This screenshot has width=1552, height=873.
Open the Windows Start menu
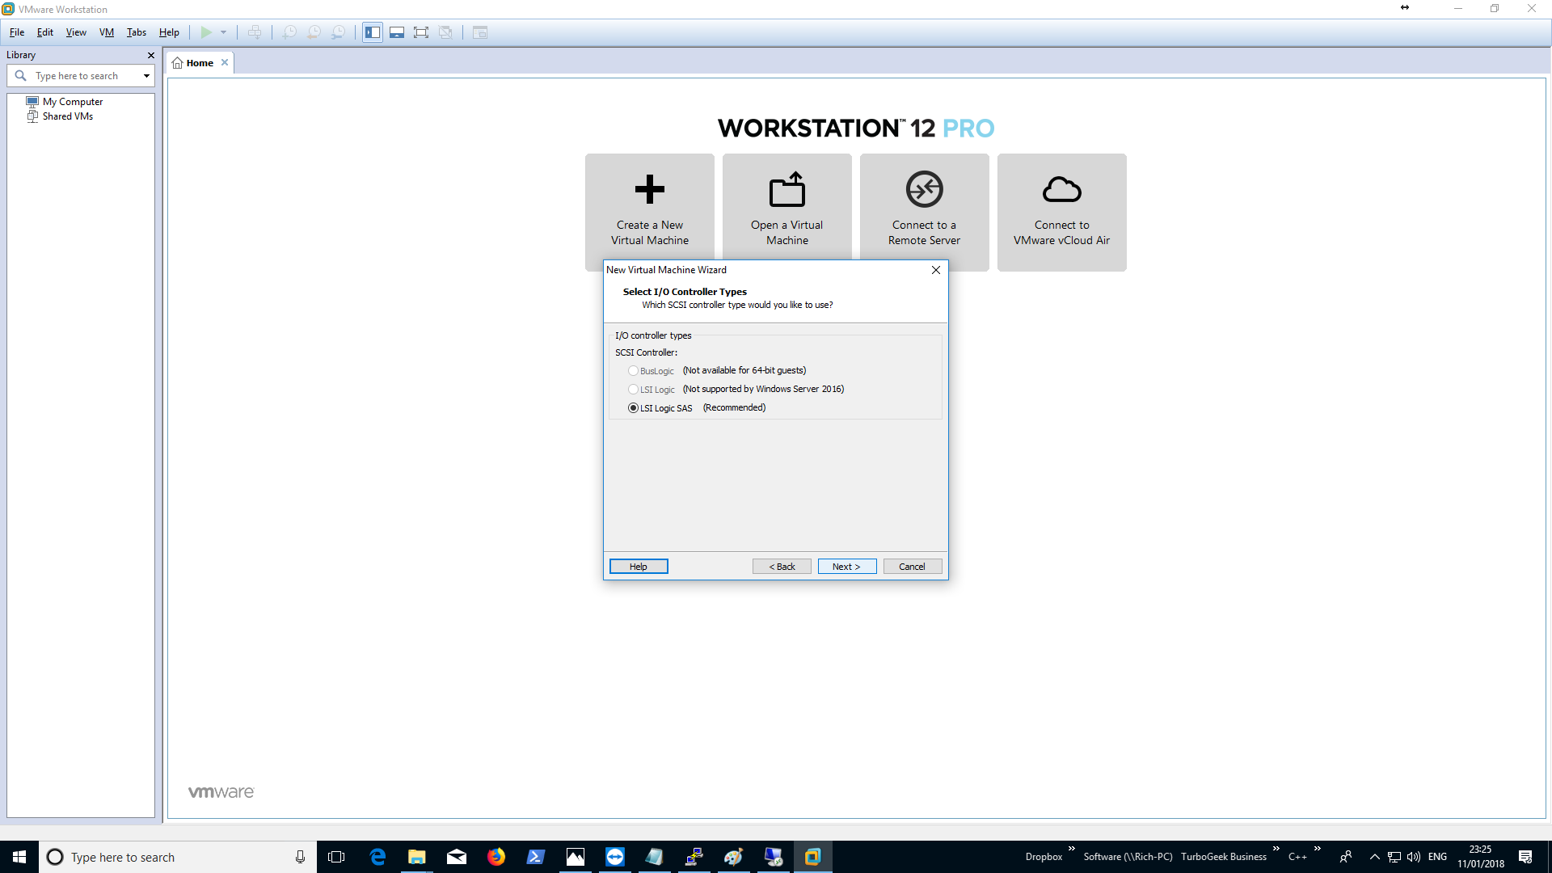(19, 857)
